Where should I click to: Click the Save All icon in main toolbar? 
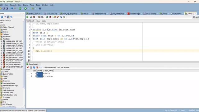[7, 8]
